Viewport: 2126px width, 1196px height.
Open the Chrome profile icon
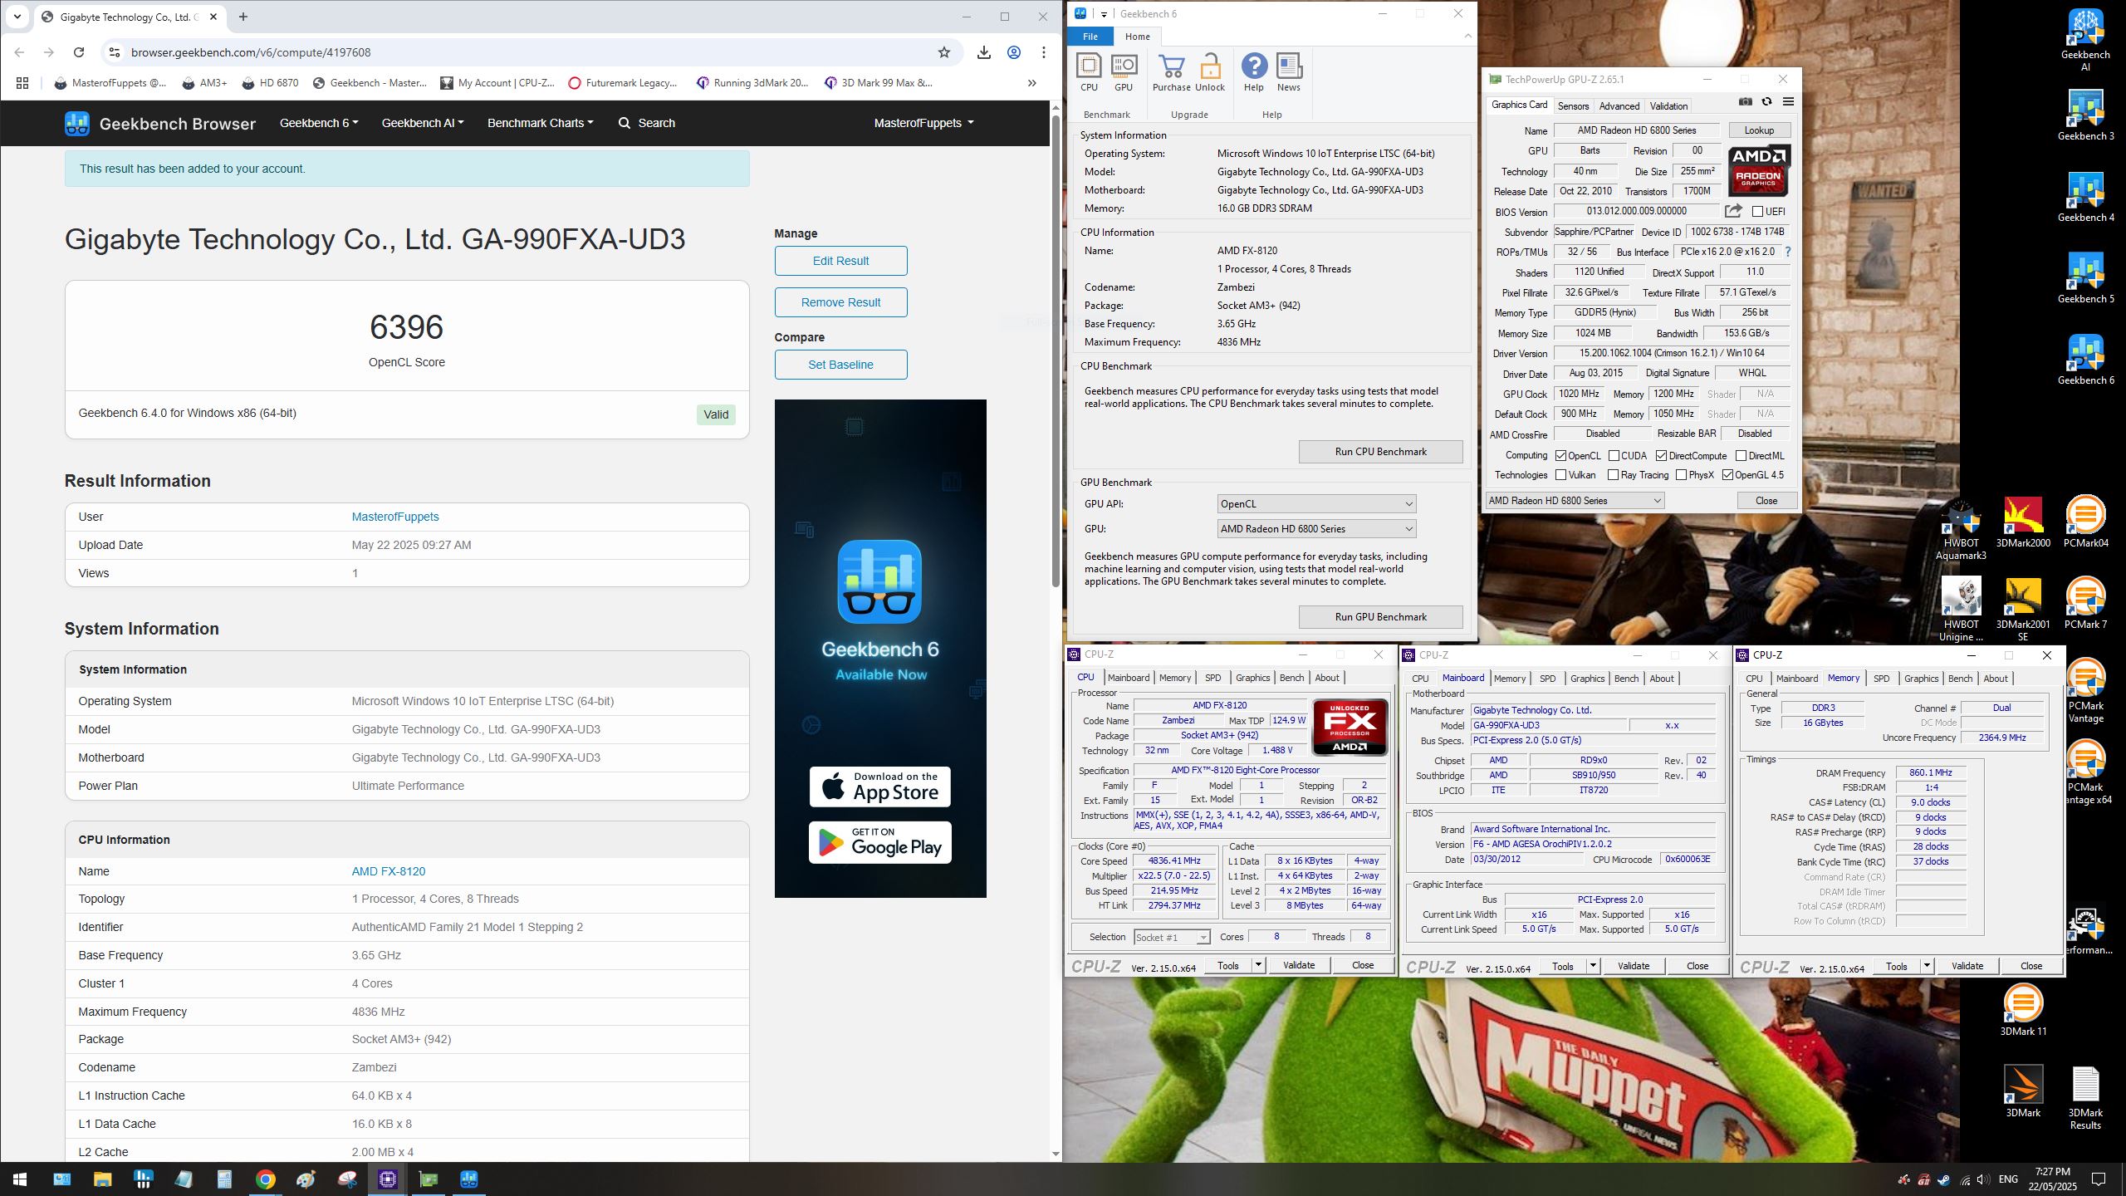click(1014, 52)
